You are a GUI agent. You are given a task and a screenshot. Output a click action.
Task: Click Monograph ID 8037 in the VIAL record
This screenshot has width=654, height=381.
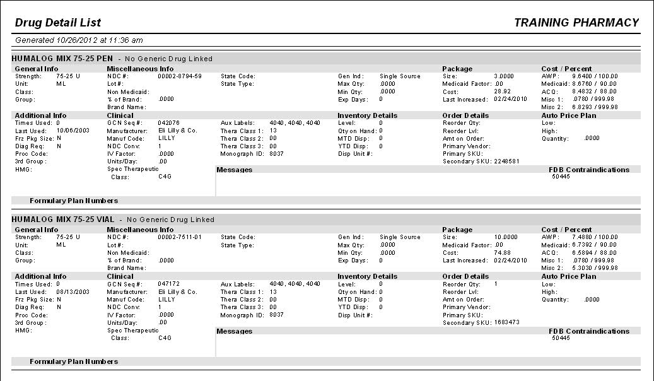276,315
